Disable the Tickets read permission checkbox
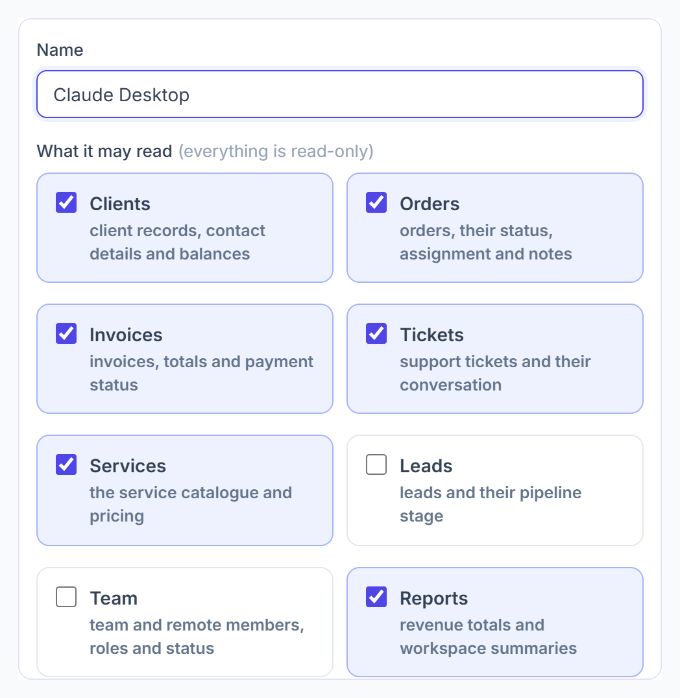This screenshot has height=698, width=680. pyautogui.click(x=376, y=333)
